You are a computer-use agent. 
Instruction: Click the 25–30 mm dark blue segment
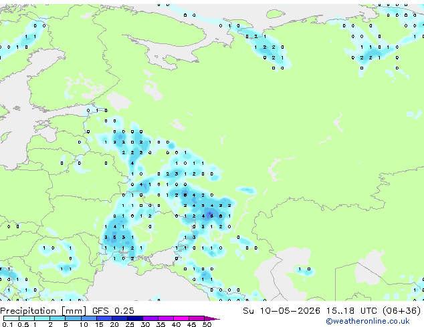click(x=134, y=318)
